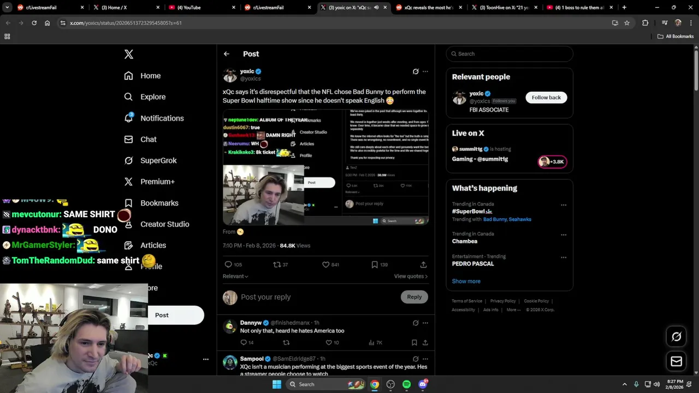Open Chat from sidebar
The width and height of the screenshot is (699, 393).
click(140, 139)
